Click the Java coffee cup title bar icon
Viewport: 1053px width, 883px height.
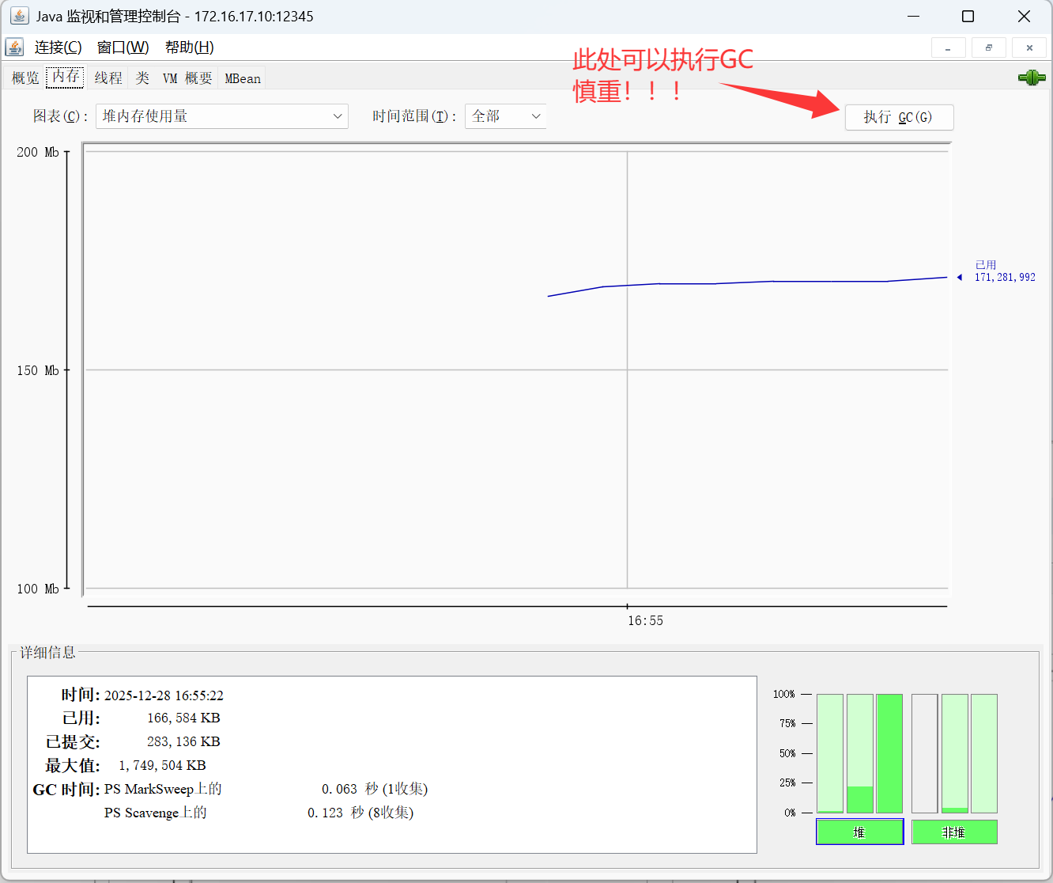[x=19, y=16]
